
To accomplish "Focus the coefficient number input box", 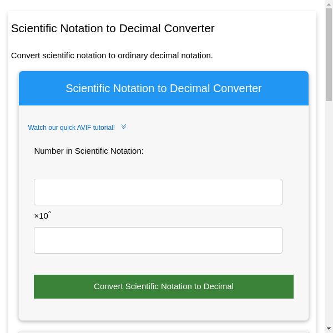I will (158, 192).
